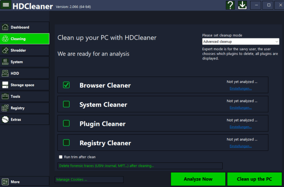Open the Shredder section icon
This screenshot has height=187, width=284.
(5, 50)
